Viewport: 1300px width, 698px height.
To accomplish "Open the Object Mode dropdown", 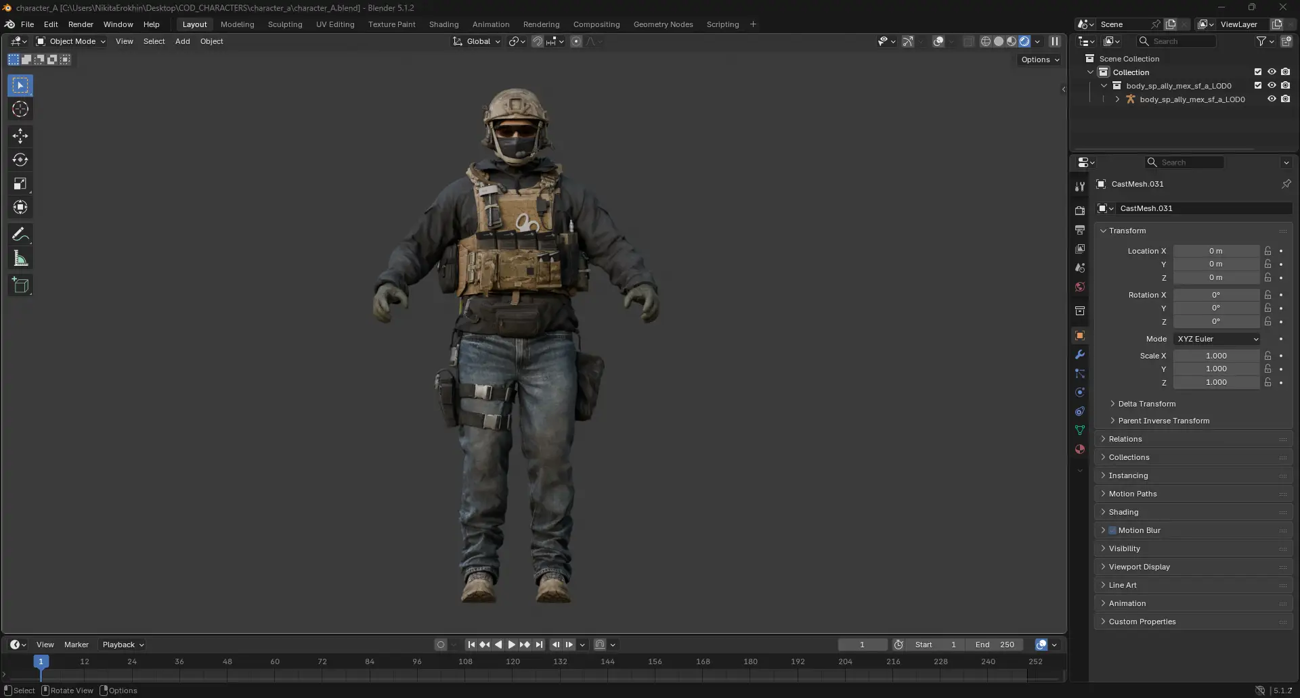I will (70, 41).
